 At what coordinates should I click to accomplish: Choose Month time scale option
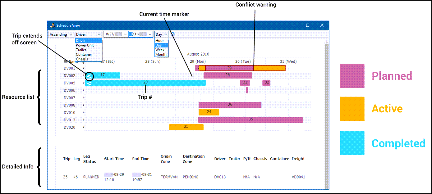coord(161,55)
